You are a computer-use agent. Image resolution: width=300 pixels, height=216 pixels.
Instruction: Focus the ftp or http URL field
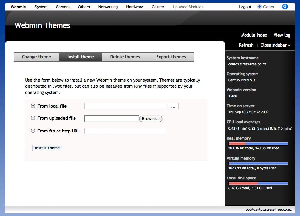[x=125, y=131]
